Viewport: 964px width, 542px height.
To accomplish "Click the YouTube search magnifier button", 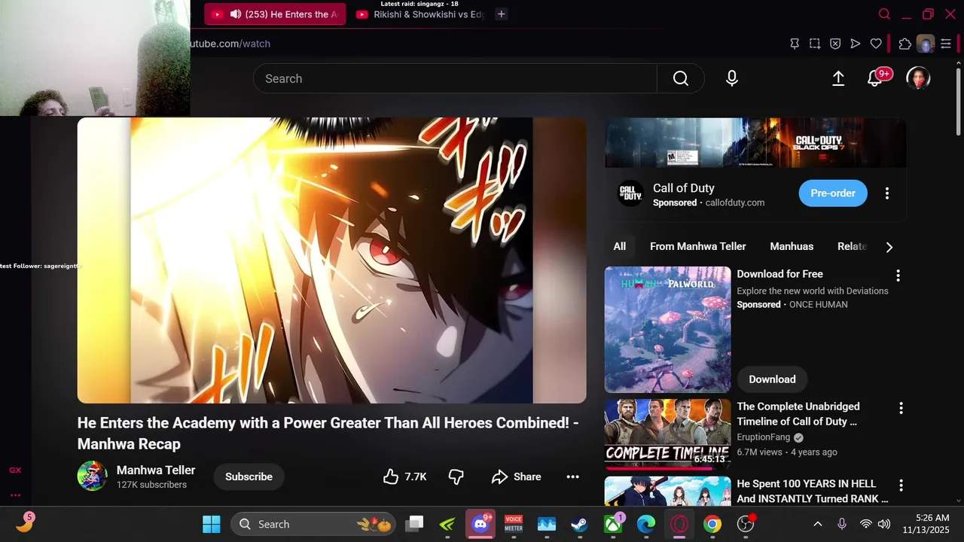I will [x=681, y=78].
